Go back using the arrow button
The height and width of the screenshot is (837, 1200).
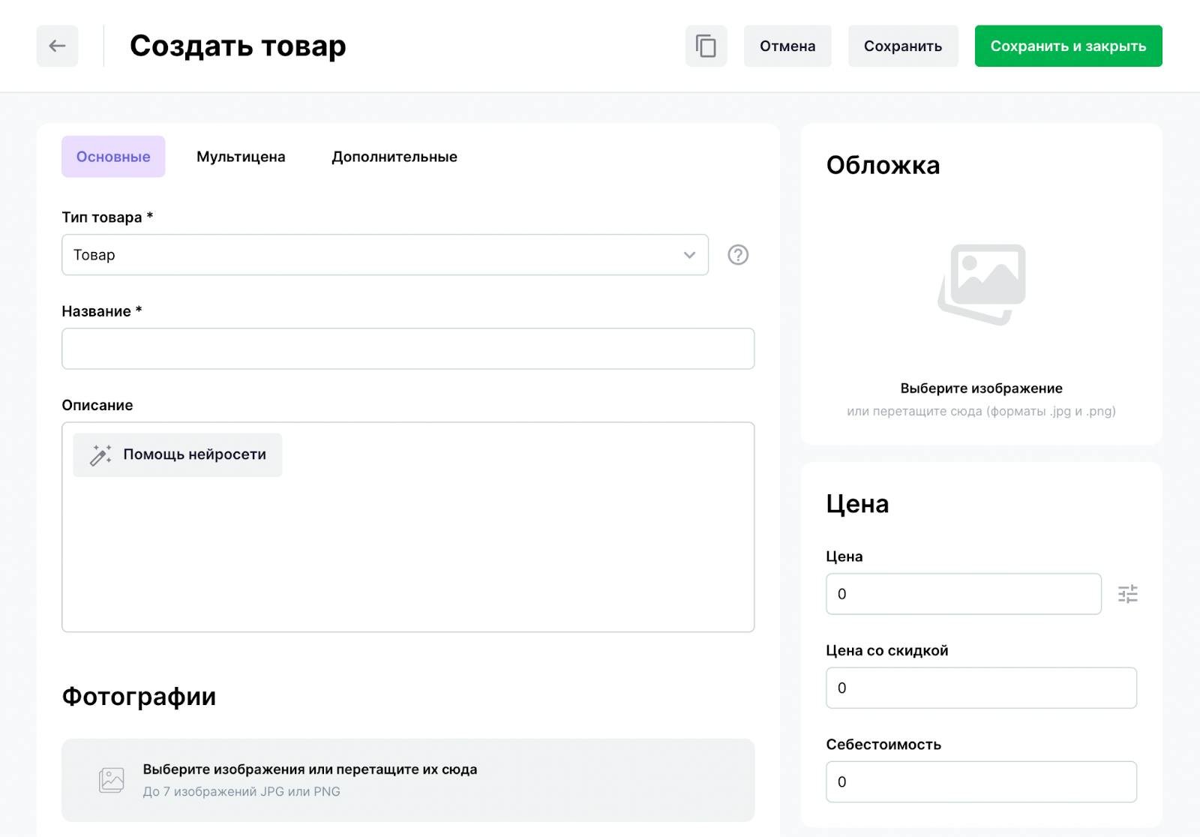coord(57,46)
